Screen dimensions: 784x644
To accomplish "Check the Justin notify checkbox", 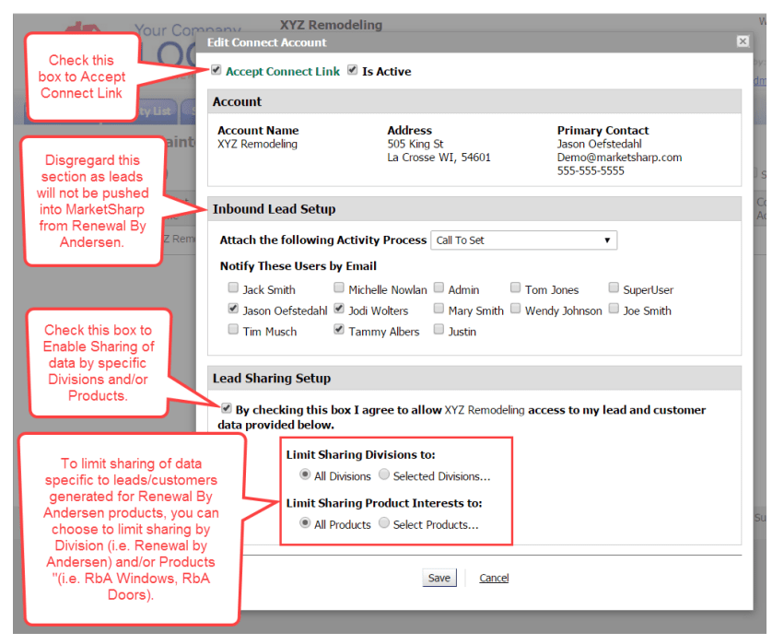I will point(439,330).
